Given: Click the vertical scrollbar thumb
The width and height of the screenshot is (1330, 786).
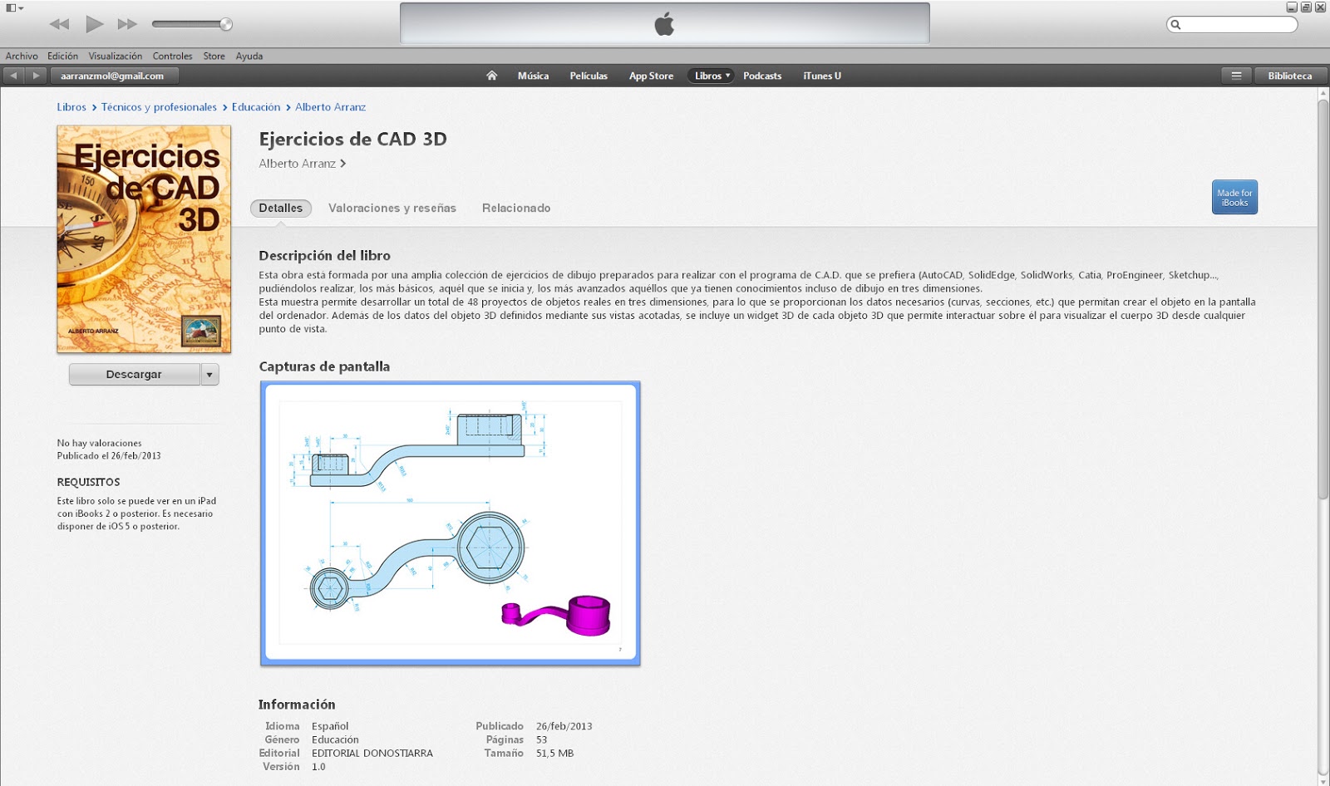Looking at the screenshot, I should pos(1323,299).
